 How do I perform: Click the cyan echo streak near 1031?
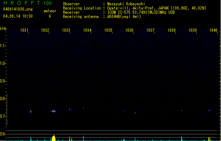pyautogui.click(x=31, y=111)
